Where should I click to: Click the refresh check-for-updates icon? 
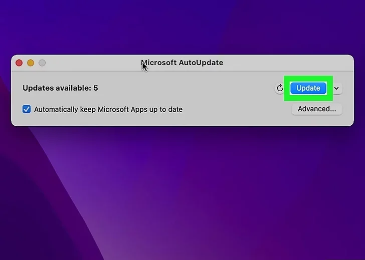280,88
